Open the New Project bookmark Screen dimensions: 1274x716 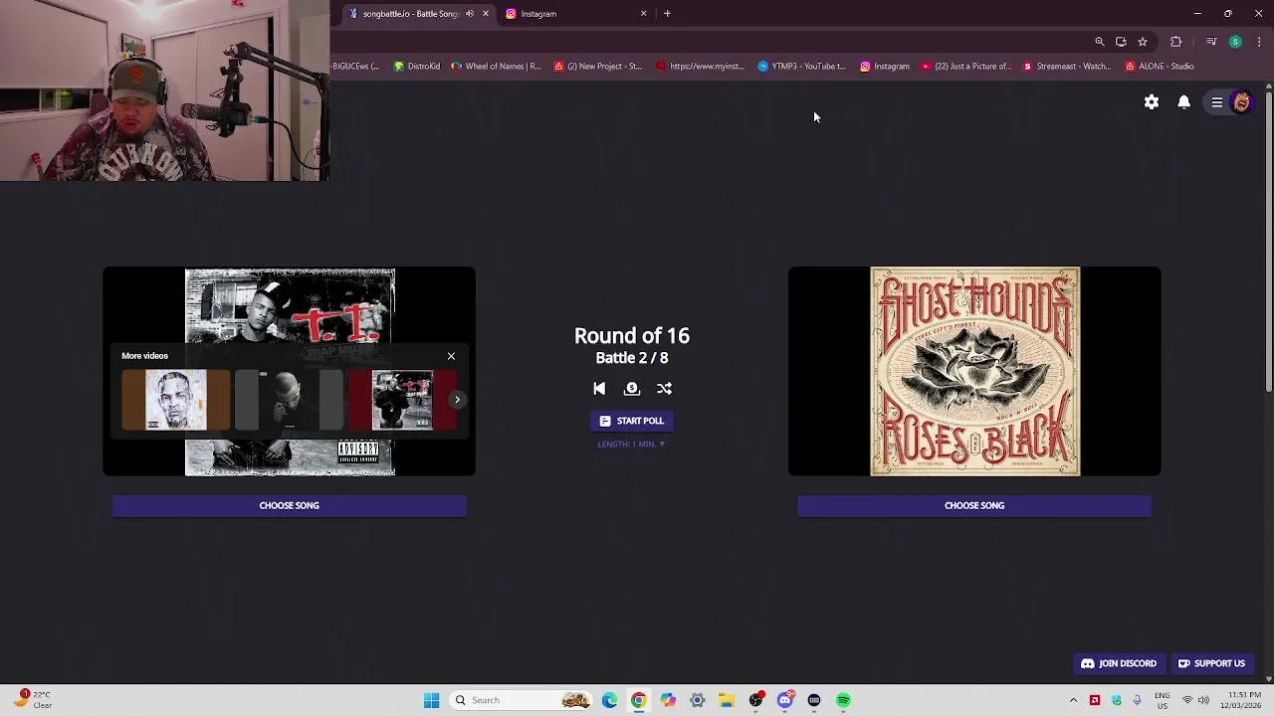598,67
